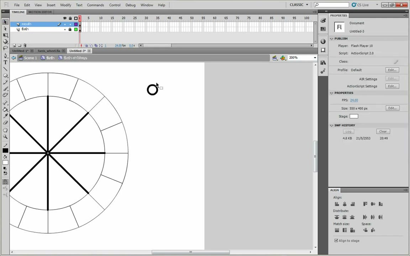Select the Free Transform tool
Screen dimensions: 410x256
coord(5,35)
